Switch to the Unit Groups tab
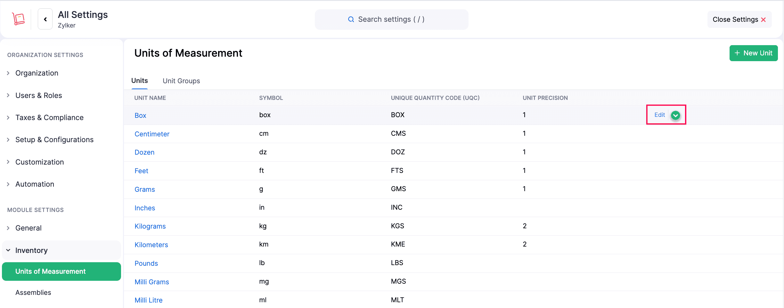Viewport: 784px width, 308px height. [x=181, y=81]
